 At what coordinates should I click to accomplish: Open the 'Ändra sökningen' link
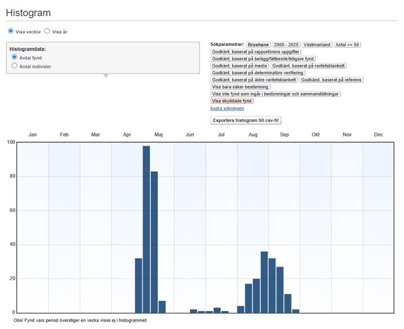click(227, 108)
